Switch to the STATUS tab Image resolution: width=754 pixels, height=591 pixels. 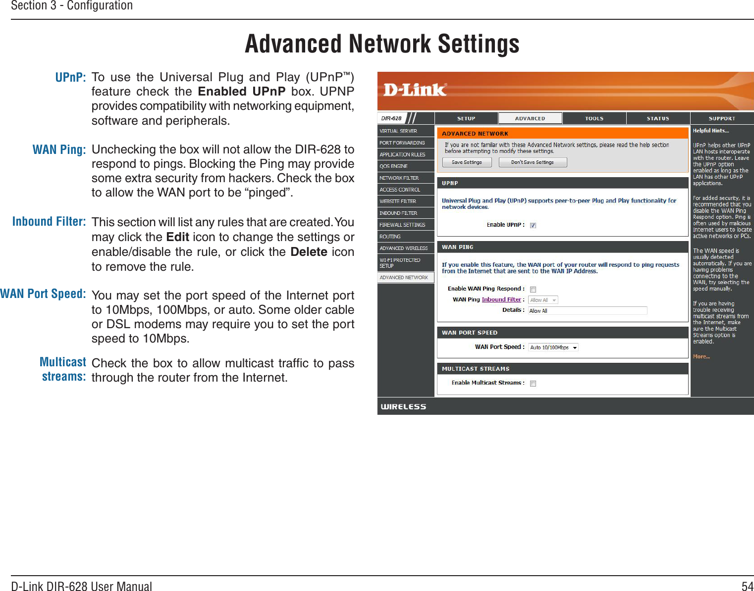click(658, 118)
